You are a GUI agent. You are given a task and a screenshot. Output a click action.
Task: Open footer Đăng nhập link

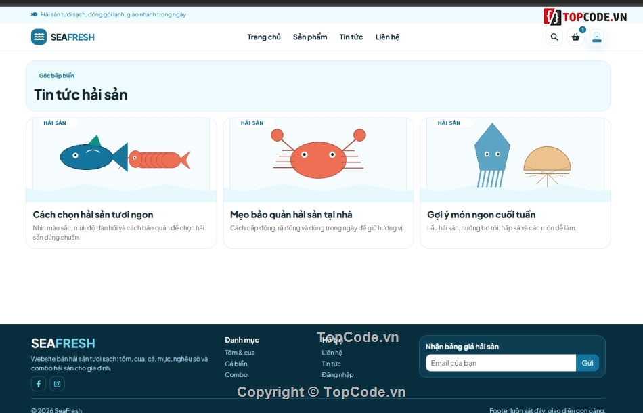[338, 375]
